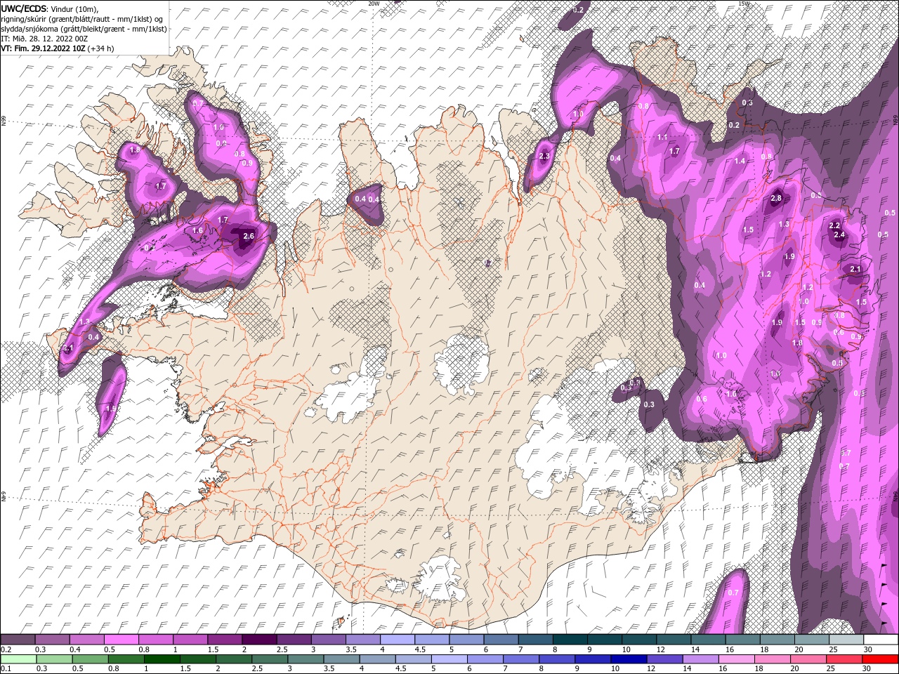Select the 0.5 swatch in purple snowfall scale

click(x=121, y=640)
